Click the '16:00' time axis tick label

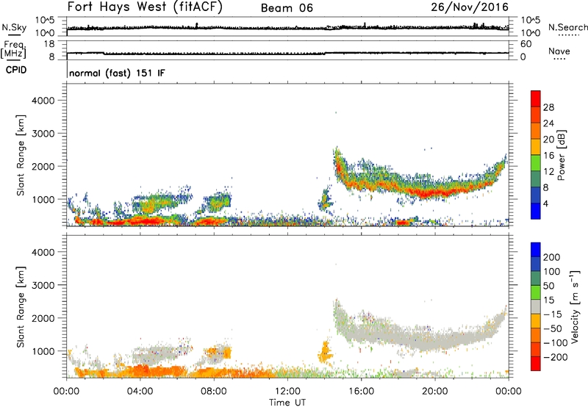pos(361,392)
